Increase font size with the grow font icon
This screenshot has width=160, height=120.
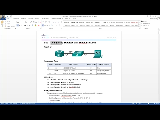tap(31, 22)
